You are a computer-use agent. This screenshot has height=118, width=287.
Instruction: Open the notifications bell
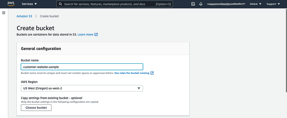tap(201, 4)
